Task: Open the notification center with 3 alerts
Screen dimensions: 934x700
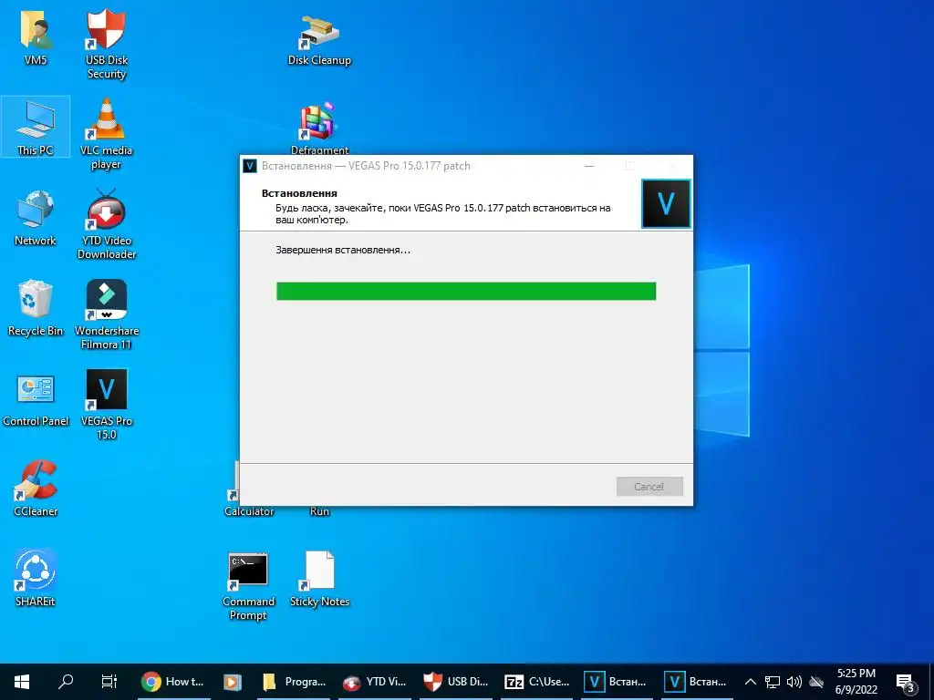Action: pos(906,683)
